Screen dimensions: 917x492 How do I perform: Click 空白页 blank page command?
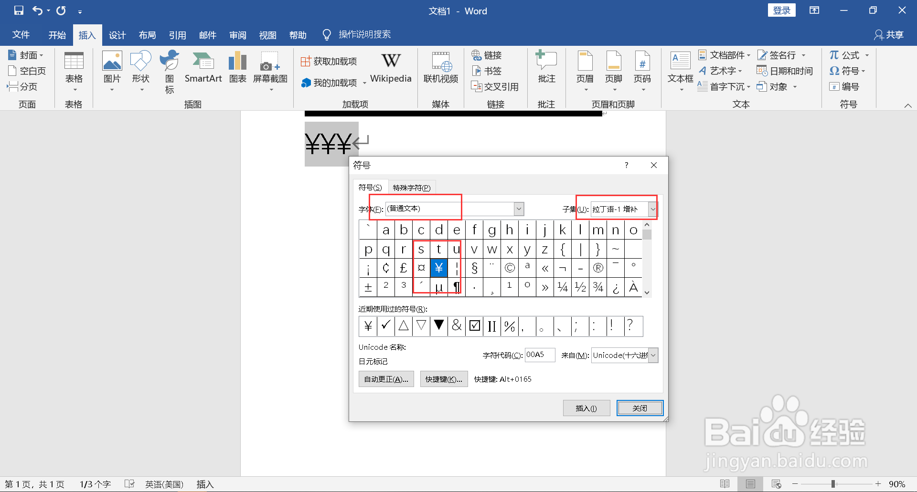pyautogui.click(x=27, y=71)
